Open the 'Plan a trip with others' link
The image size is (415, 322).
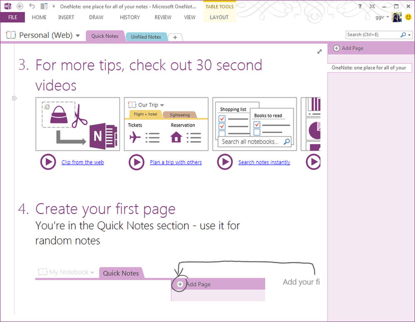pos(176,162)
